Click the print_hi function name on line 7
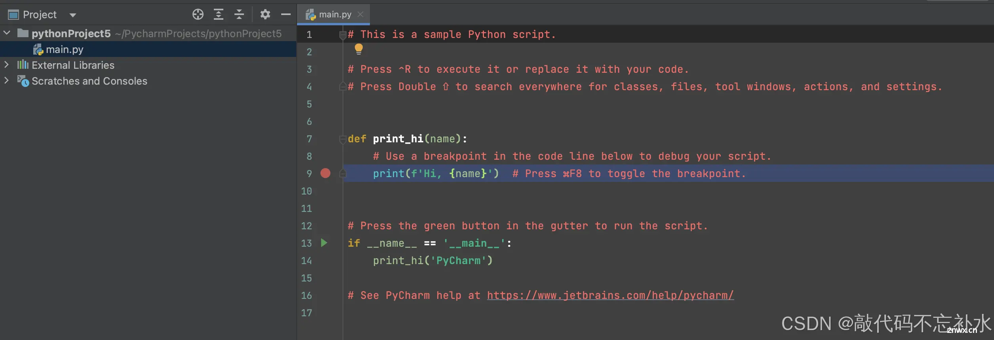The width and height of the screenshot is (994, 340). pyautogui.click(x=398, y=139)
